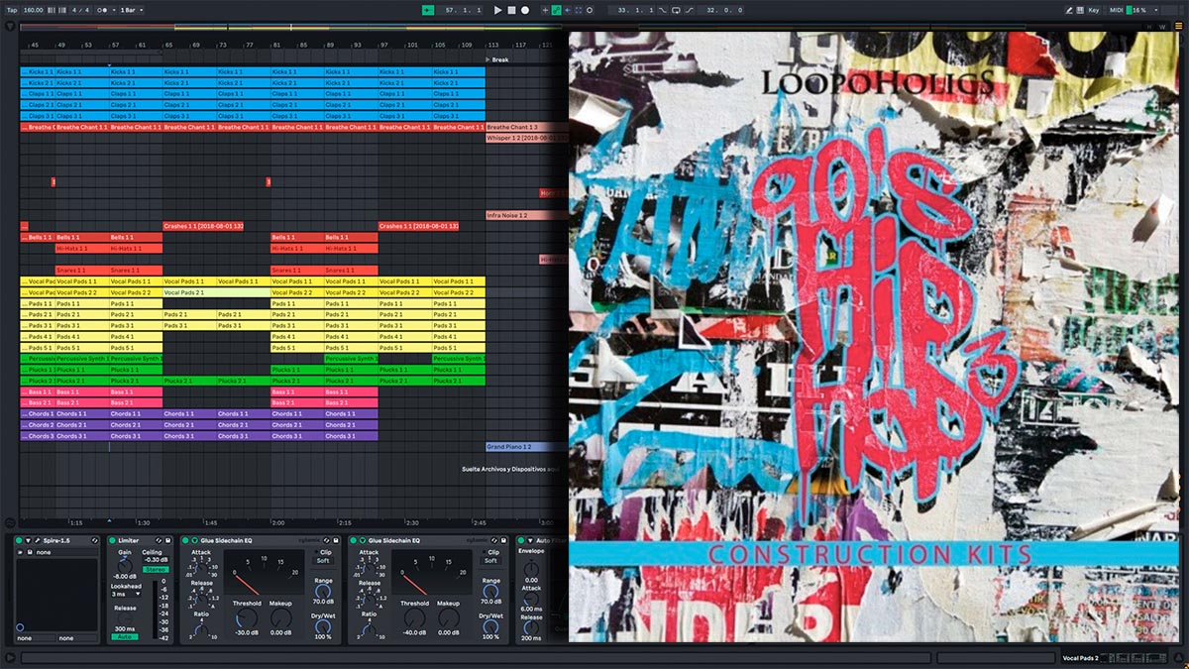Open the 1 Bar quantization dropdown
Image resolution: width=1189 pixels, height=669 pixels.
click(132, 10)
